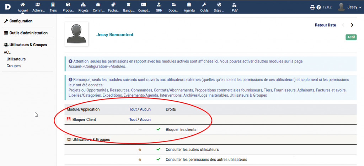
Task: Open the Adhérents members menu
Action: [x=38, y=7]
